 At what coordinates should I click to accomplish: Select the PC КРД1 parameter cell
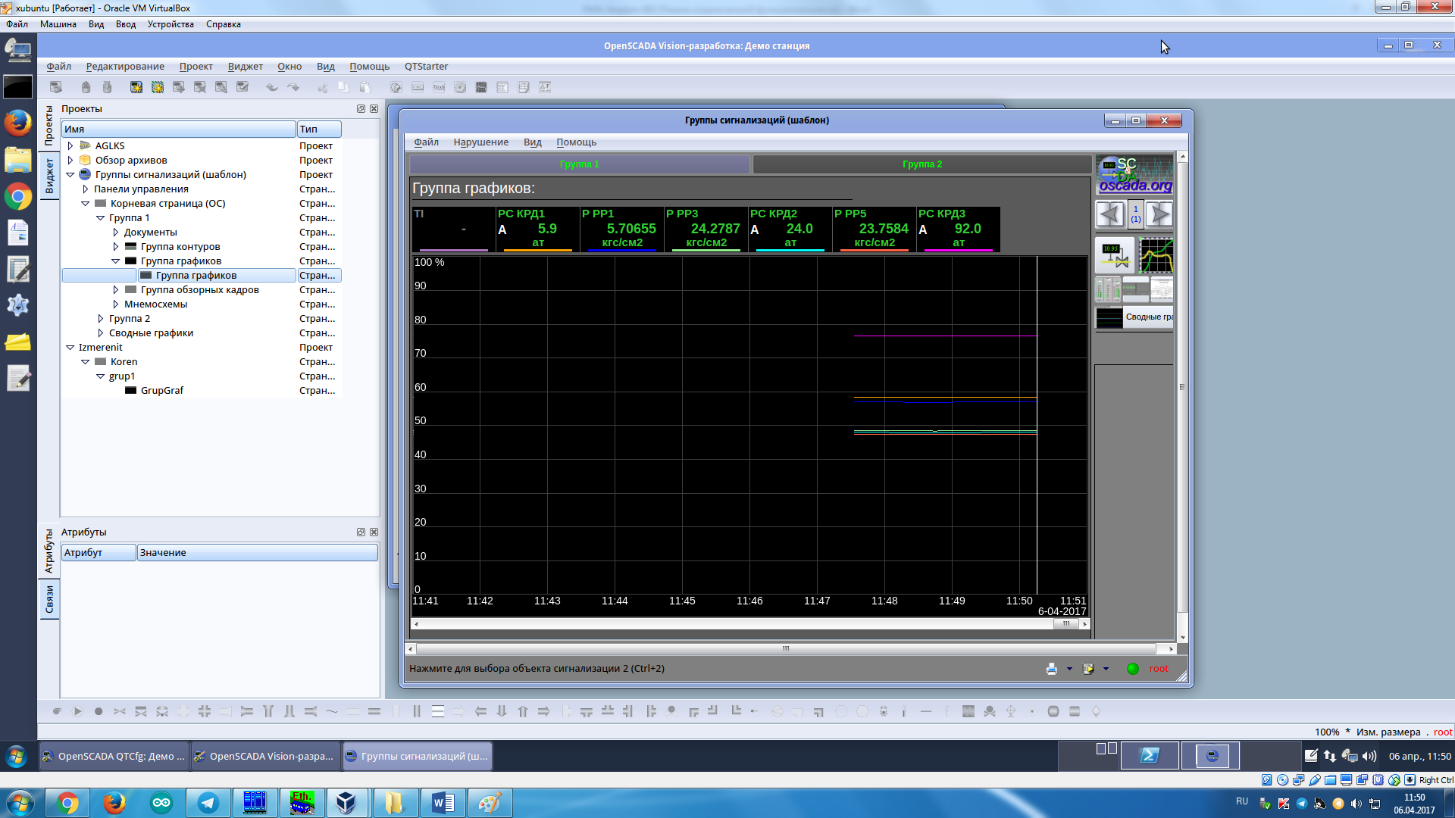[537, 229]
